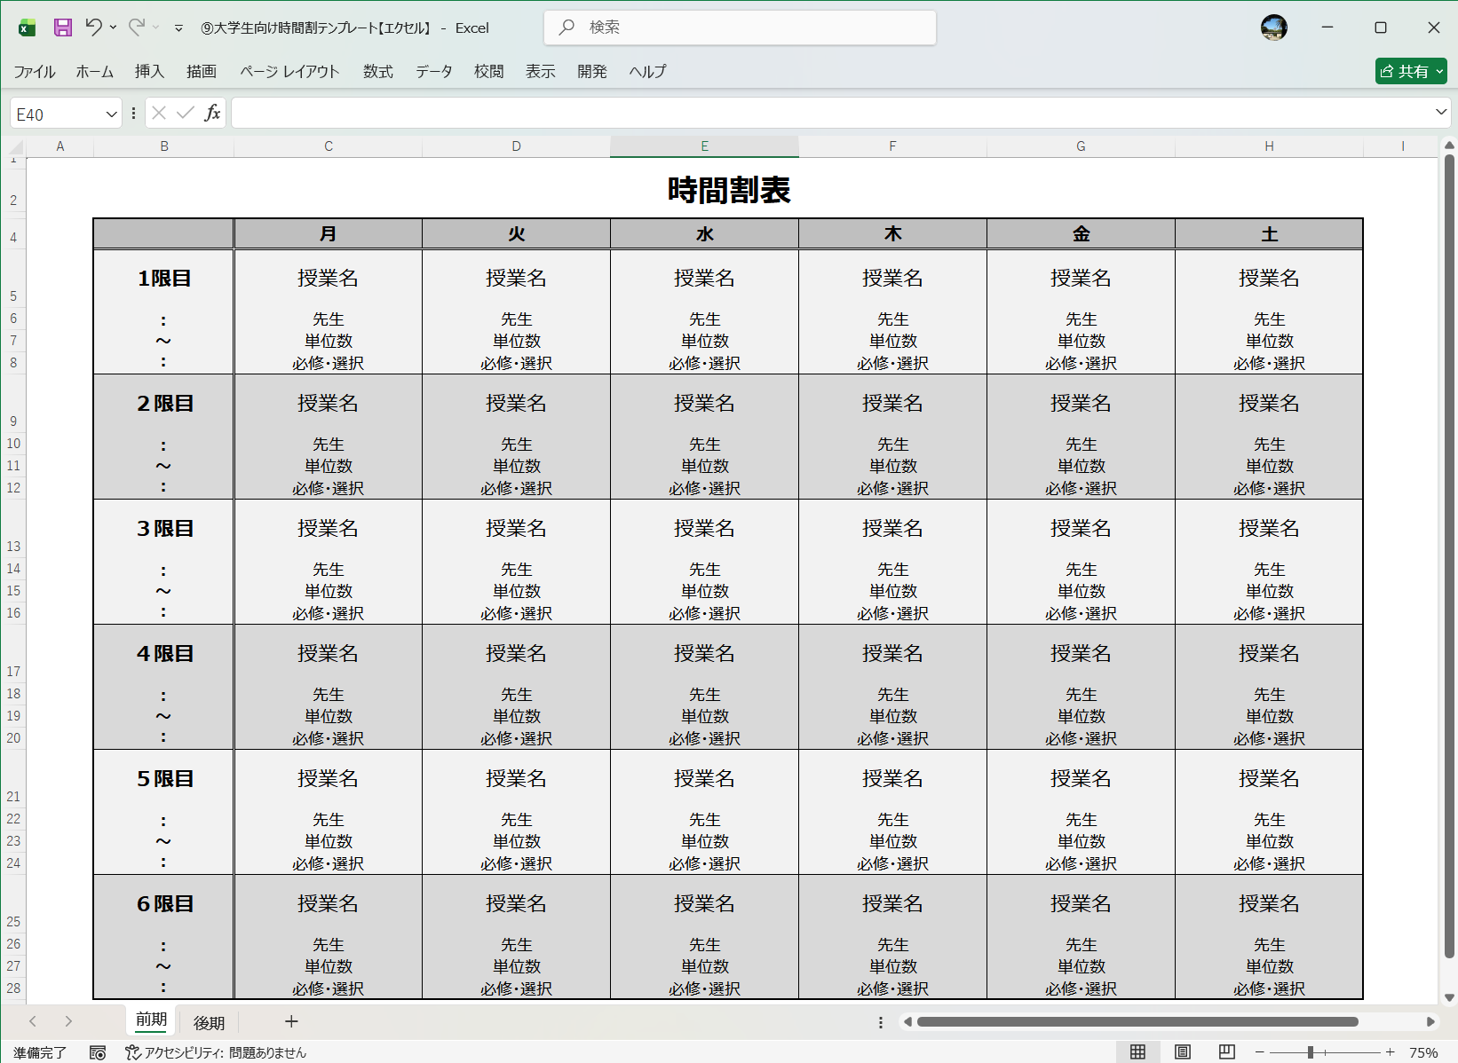Image resolution: width=1458 pixels, height=1063 pixels.
Task: Open the macro recording icon in status bar
Action: coord(98,1053)
